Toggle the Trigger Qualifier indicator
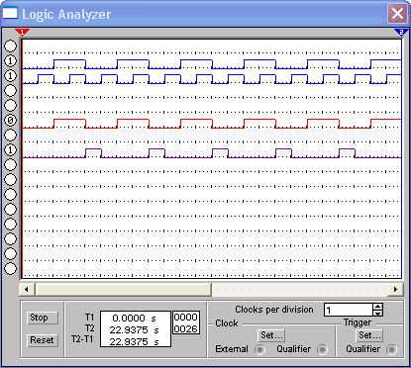Screen dimensions: 411x368 click(x=391, y=349)
